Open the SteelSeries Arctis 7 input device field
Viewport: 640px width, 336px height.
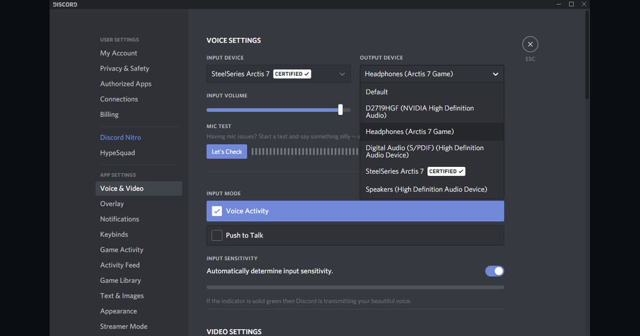[x=278, y=74]
